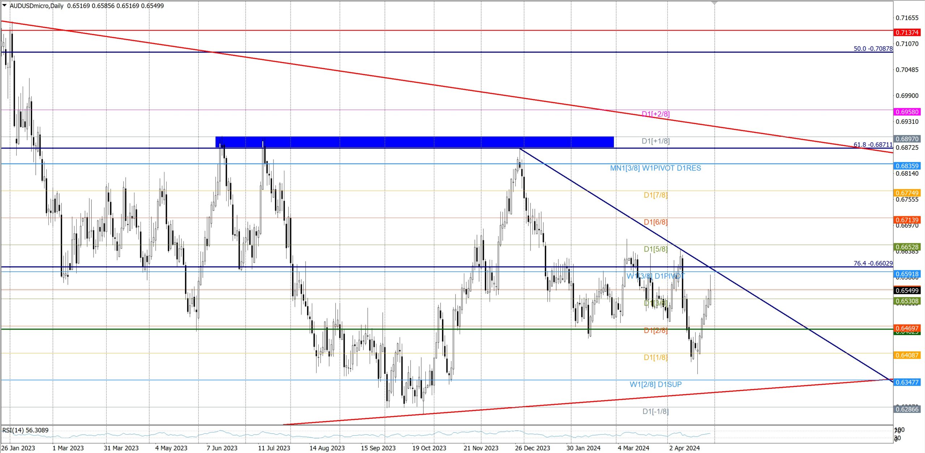Click the orange 0.67749 price tag
The height and width of the screenshot is (453, 925).
point(907,193)
